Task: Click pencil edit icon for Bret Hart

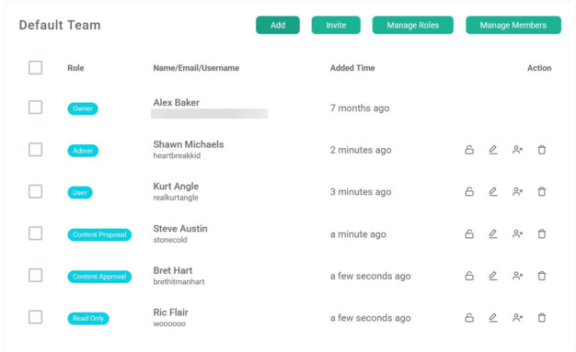Action: point(493,276)
